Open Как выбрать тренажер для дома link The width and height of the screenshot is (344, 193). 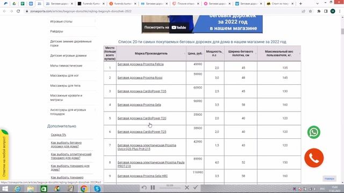point(70,168)
